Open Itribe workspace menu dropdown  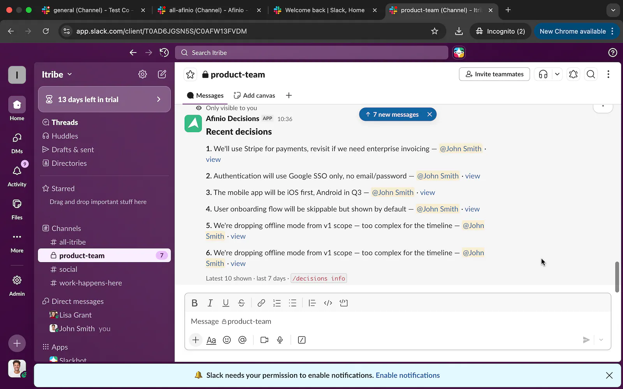coord(57,74)
